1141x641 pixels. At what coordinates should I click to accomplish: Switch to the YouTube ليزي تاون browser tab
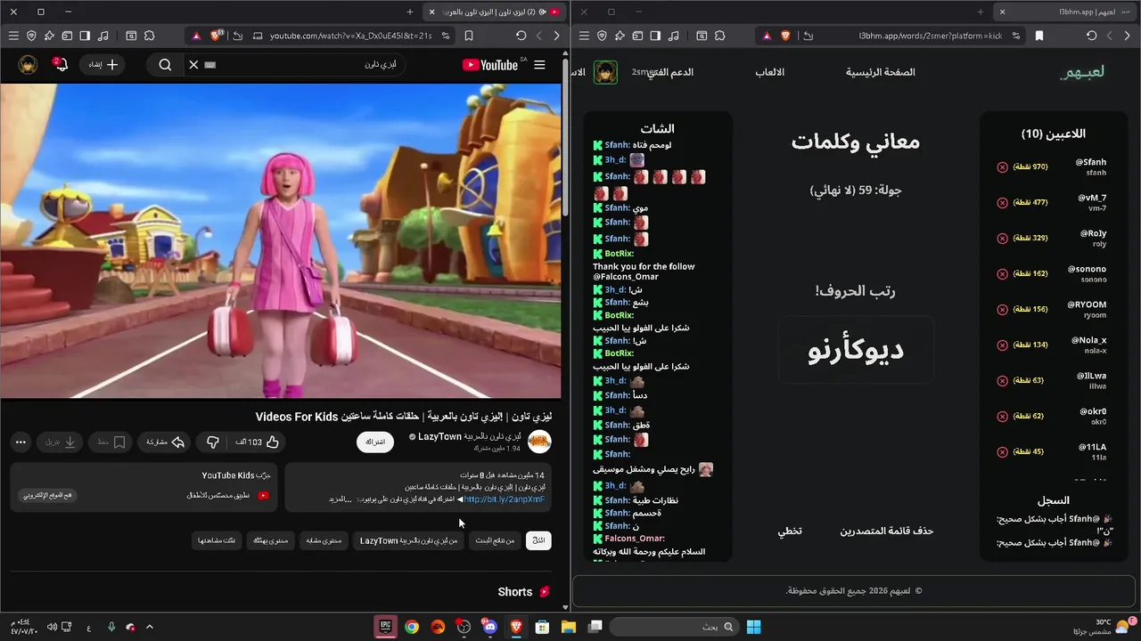495,12
